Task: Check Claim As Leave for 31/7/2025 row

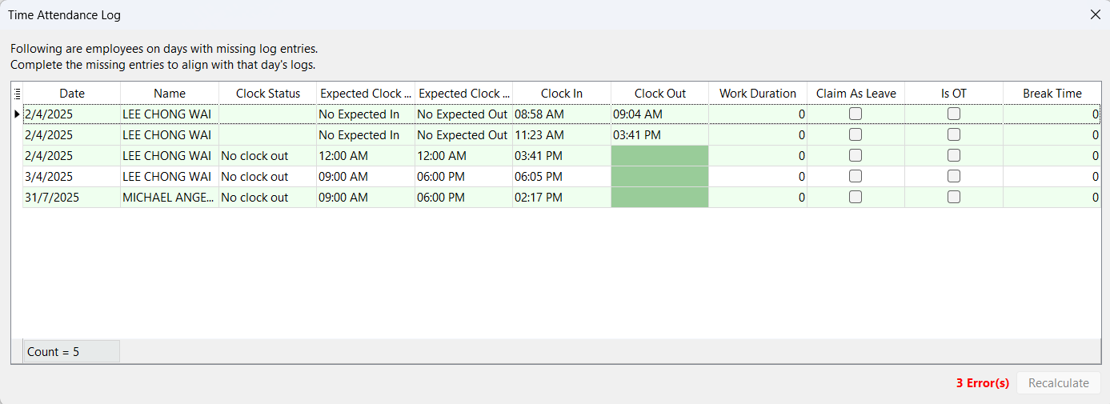Action: click(856, 197)
